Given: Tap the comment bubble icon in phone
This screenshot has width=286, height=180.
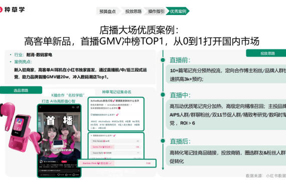Looking at the screenshot, I should coord(74,174).
